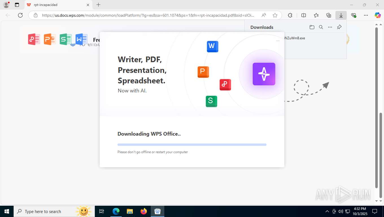Minimize the WPS installer dialog
This screenshot has width=384, height=217.
(x=278, y=41)
